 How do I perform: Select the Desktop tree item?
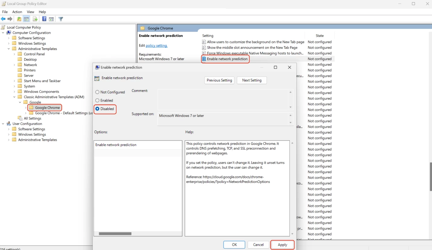30,59
